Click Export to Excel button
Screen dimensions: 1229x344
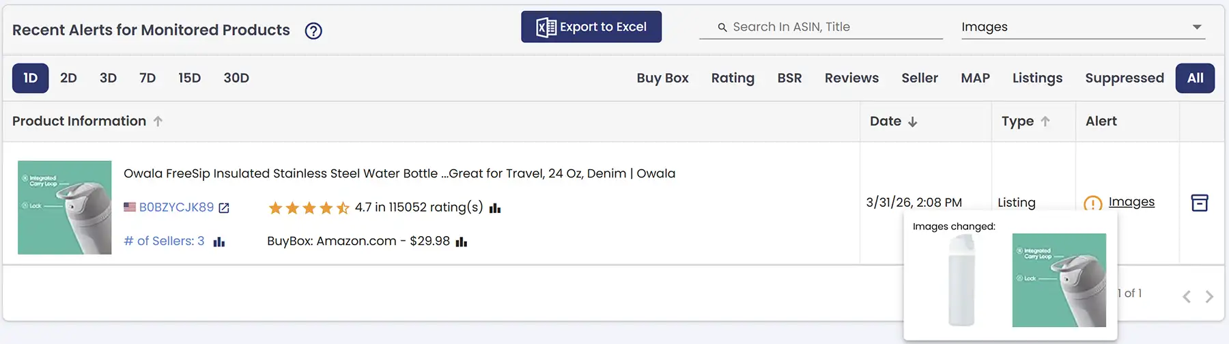(591, 27)
